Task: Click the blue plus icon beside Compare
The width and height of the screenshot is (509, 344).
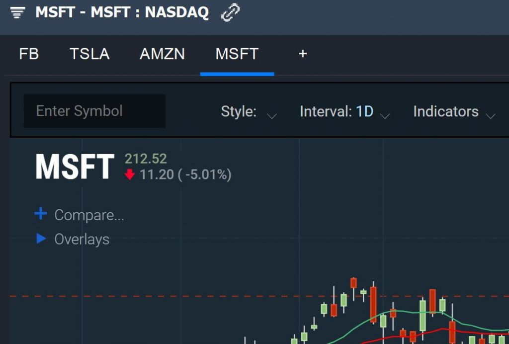Action: tap(41, 214)
